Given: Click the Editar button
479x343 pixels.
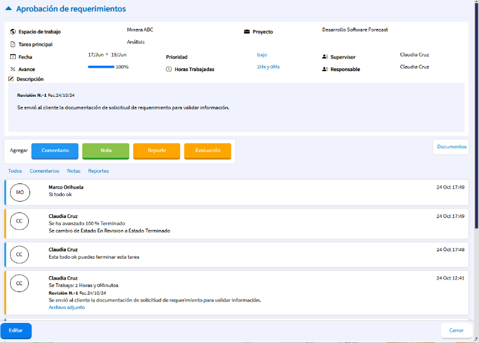Looking at the screenshot, I should tap(16, 330).
